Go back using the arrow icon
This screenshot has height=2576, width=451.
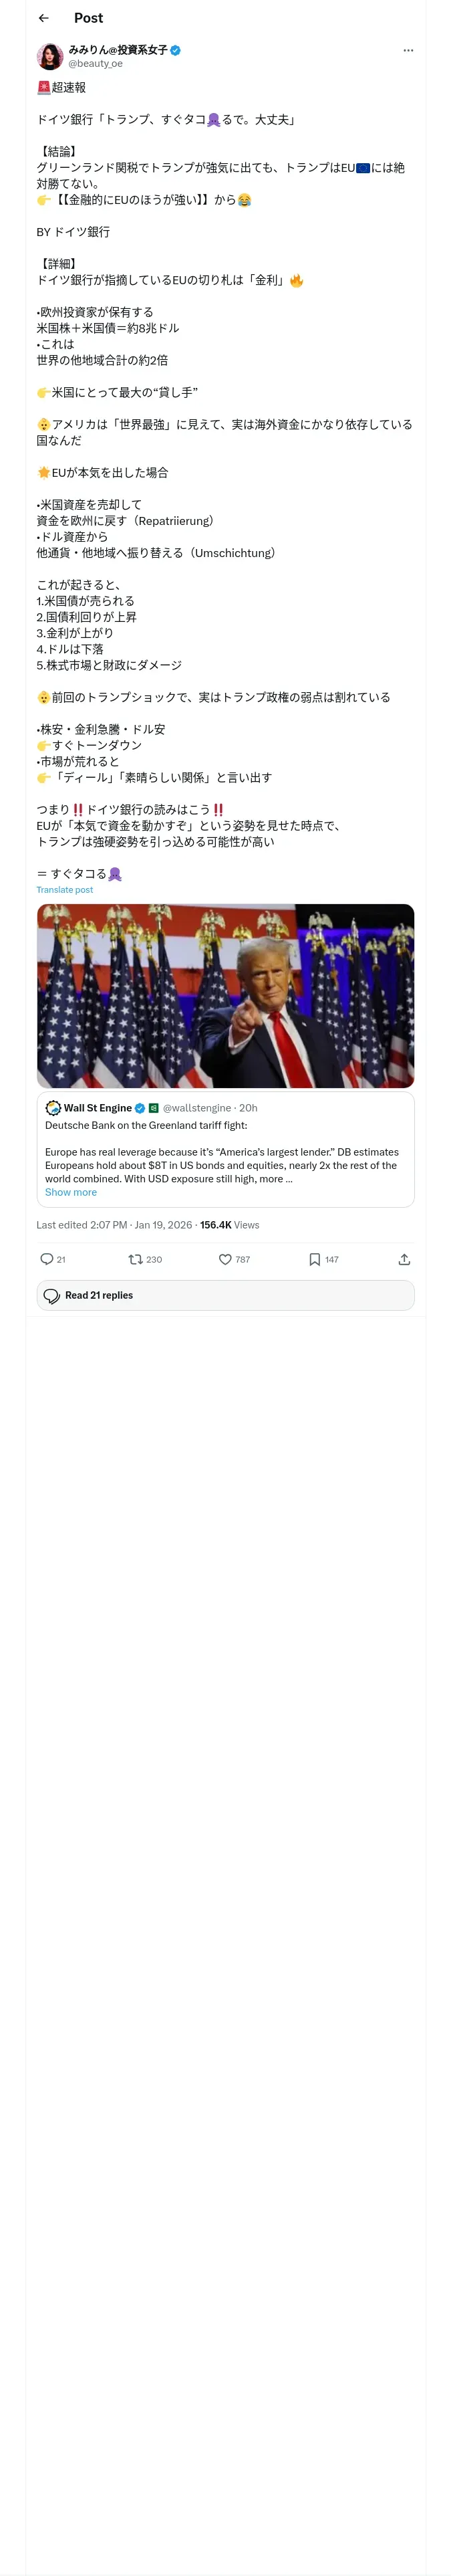pyautogui.click(x=43, y=18)
